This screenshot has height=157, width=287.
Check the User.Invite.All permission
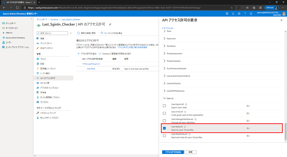164,113
